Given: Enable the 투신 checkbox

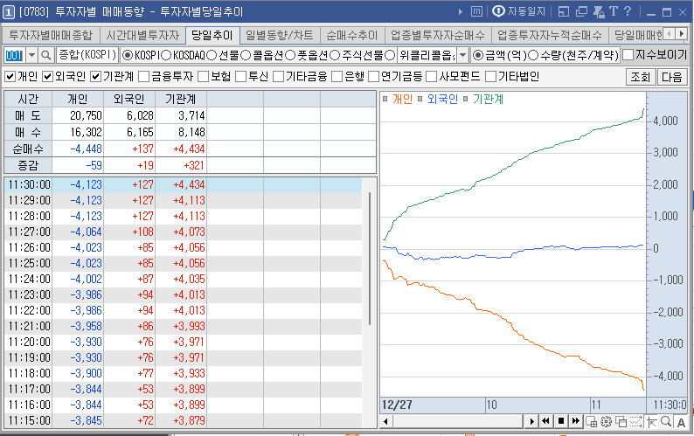Looking at the screenshot, I should click(240, 77).
